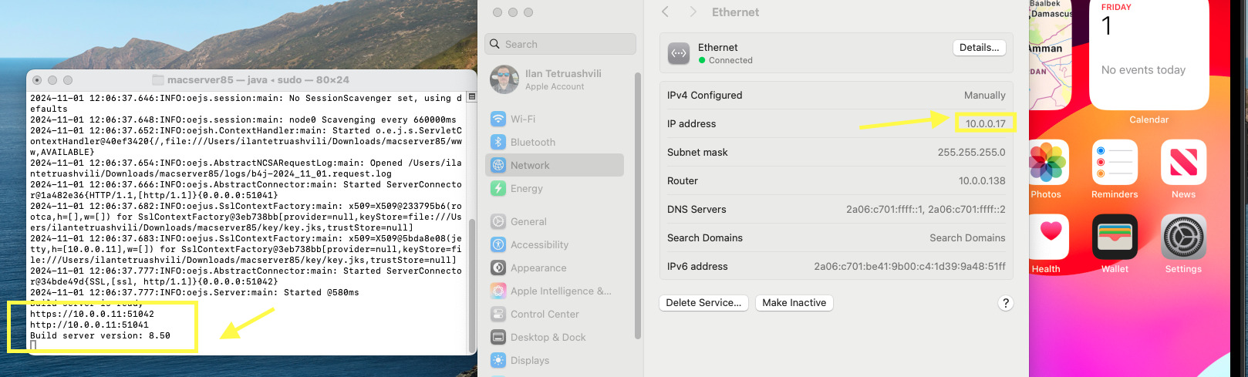This screenshot has height=377, width=1248.
Task: Click the Appearance icon in the sidebar
Action: tap(498, 268)
